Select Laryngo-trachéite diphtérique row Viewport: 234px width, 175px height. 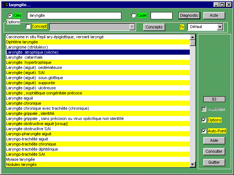(x=98, y=149)
